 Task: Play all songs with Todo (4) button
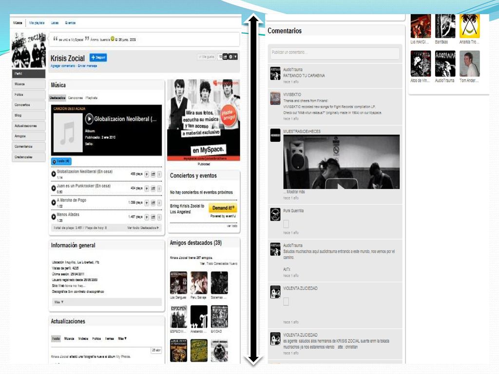[61, 161]
